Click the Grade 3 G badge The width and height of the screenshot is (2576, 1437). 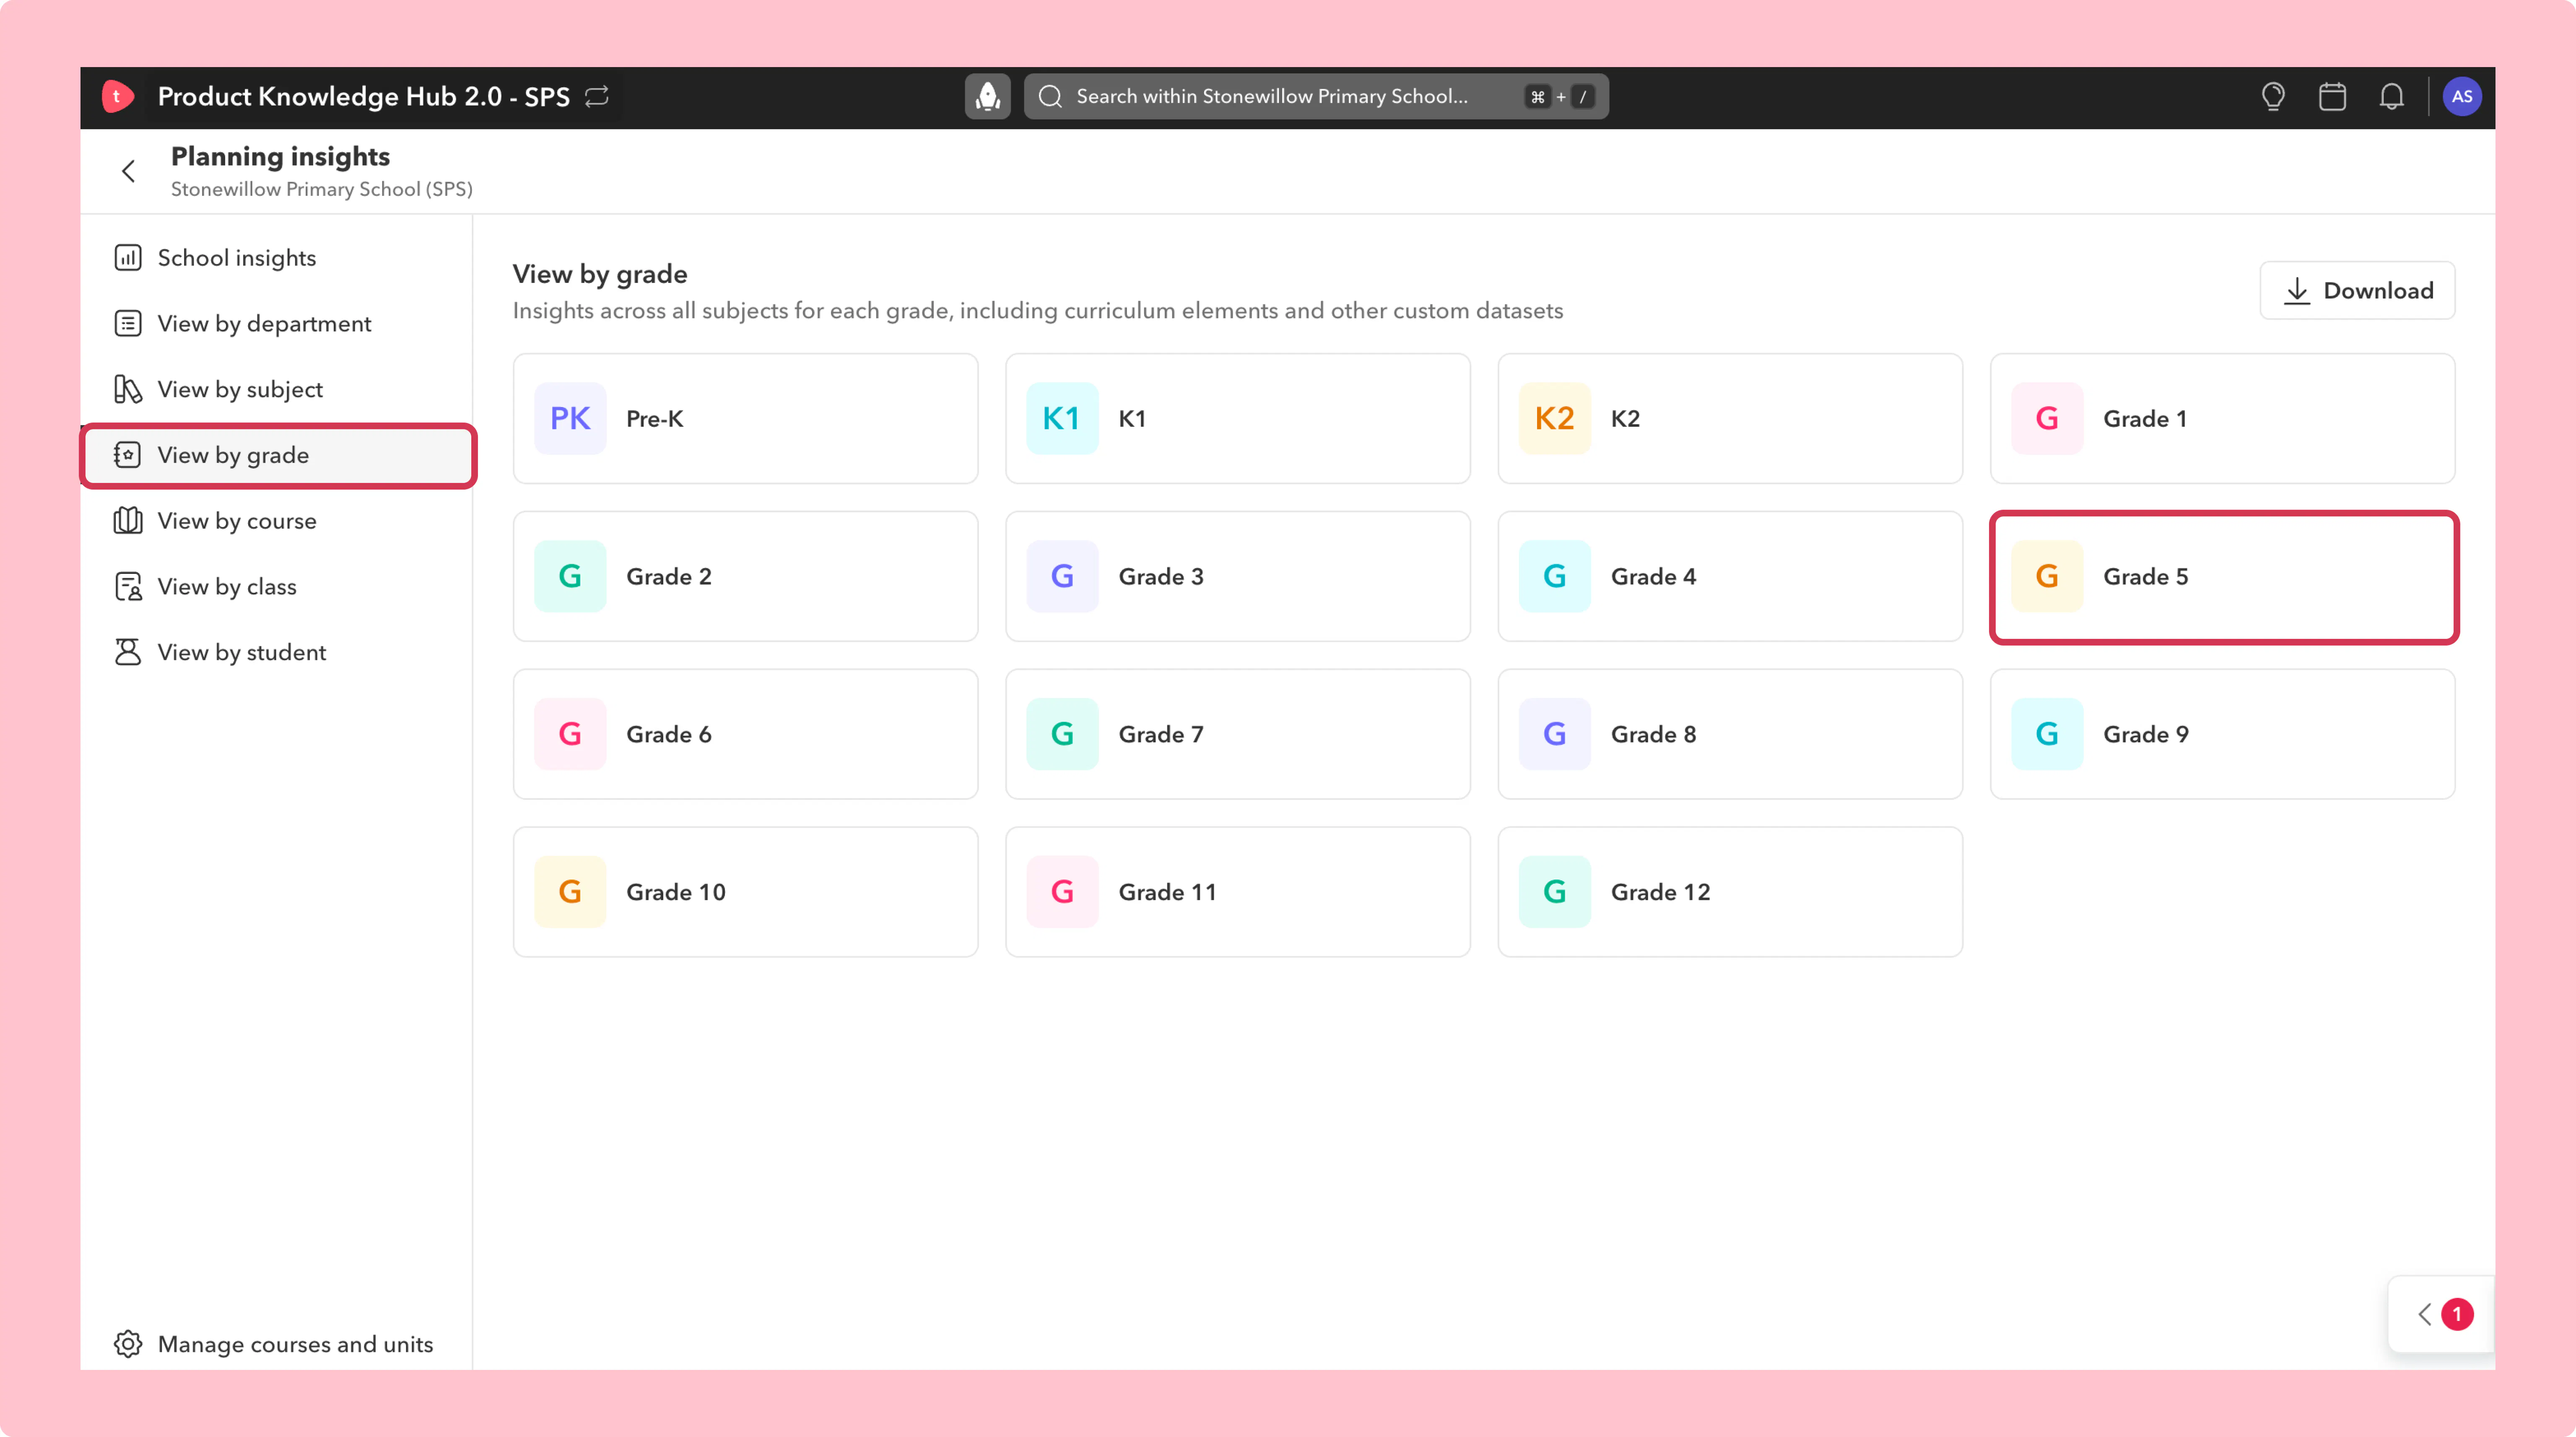(x=1062, y=576)
